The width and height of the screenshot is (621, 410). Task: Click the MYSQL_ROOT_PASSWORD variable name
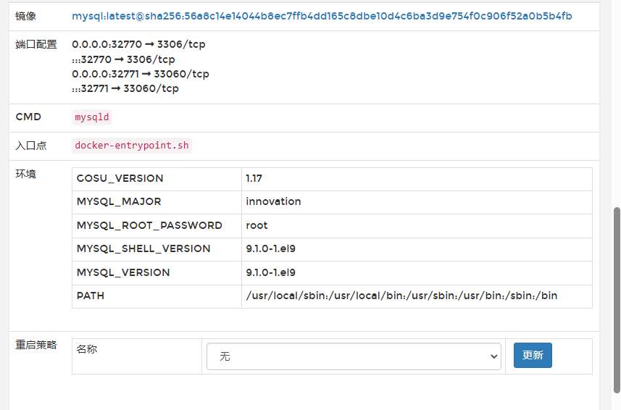tap(149, 225)
